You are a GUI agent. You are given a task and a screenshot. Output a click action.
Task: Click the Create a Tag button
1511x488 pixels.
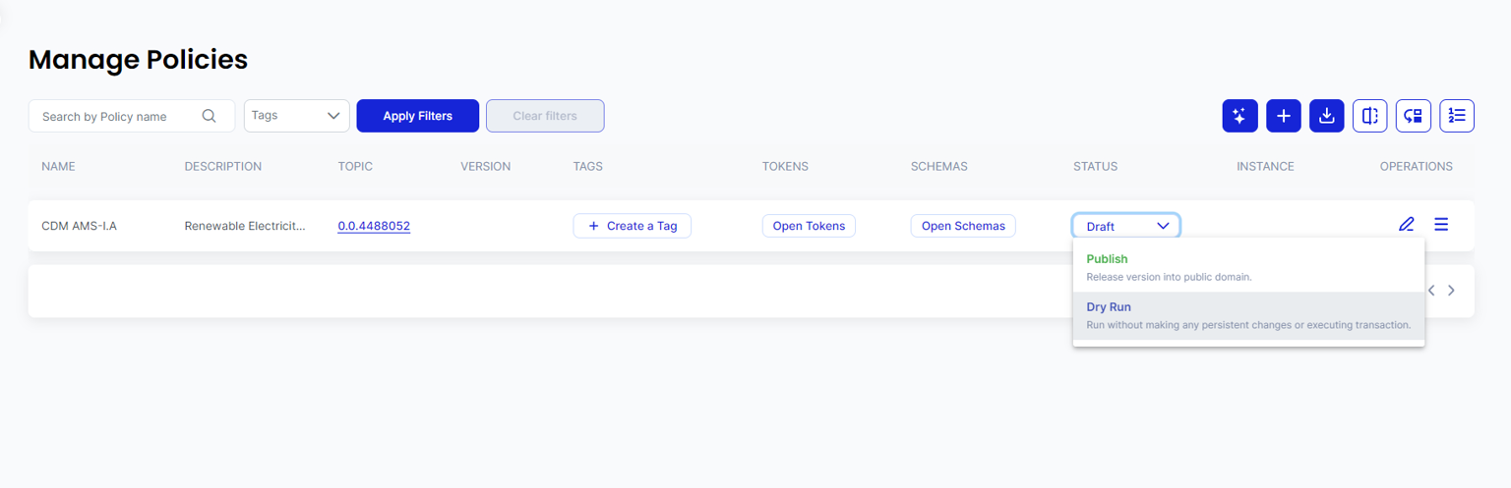click(632, 226)
